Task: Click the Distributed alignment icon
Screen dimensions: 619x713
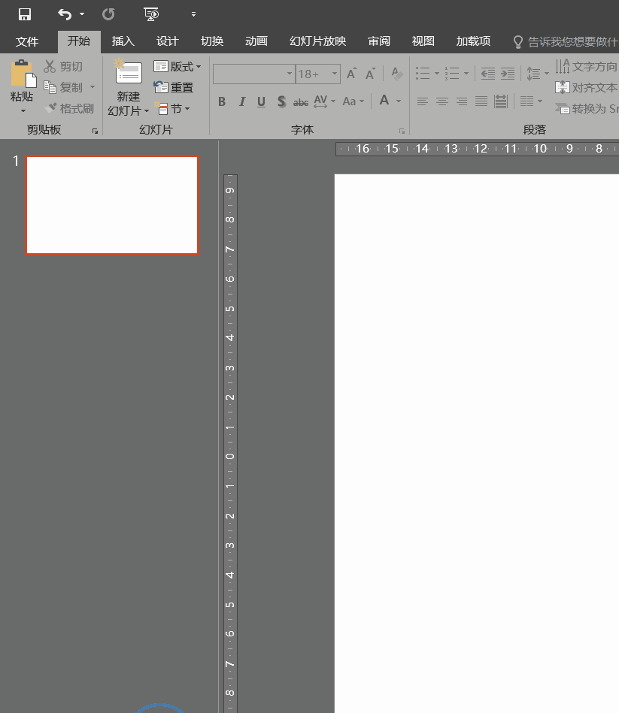Action: pos(501,101)
